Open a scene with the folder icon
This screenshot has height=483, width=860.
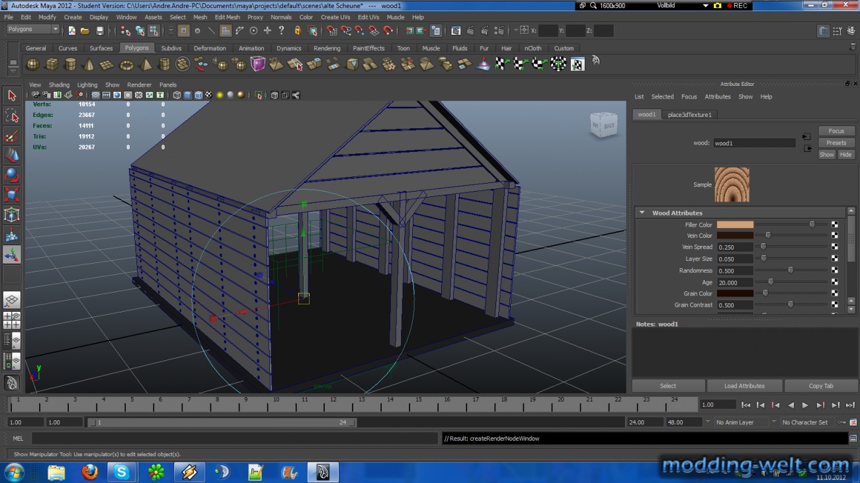tap(85, 30)
